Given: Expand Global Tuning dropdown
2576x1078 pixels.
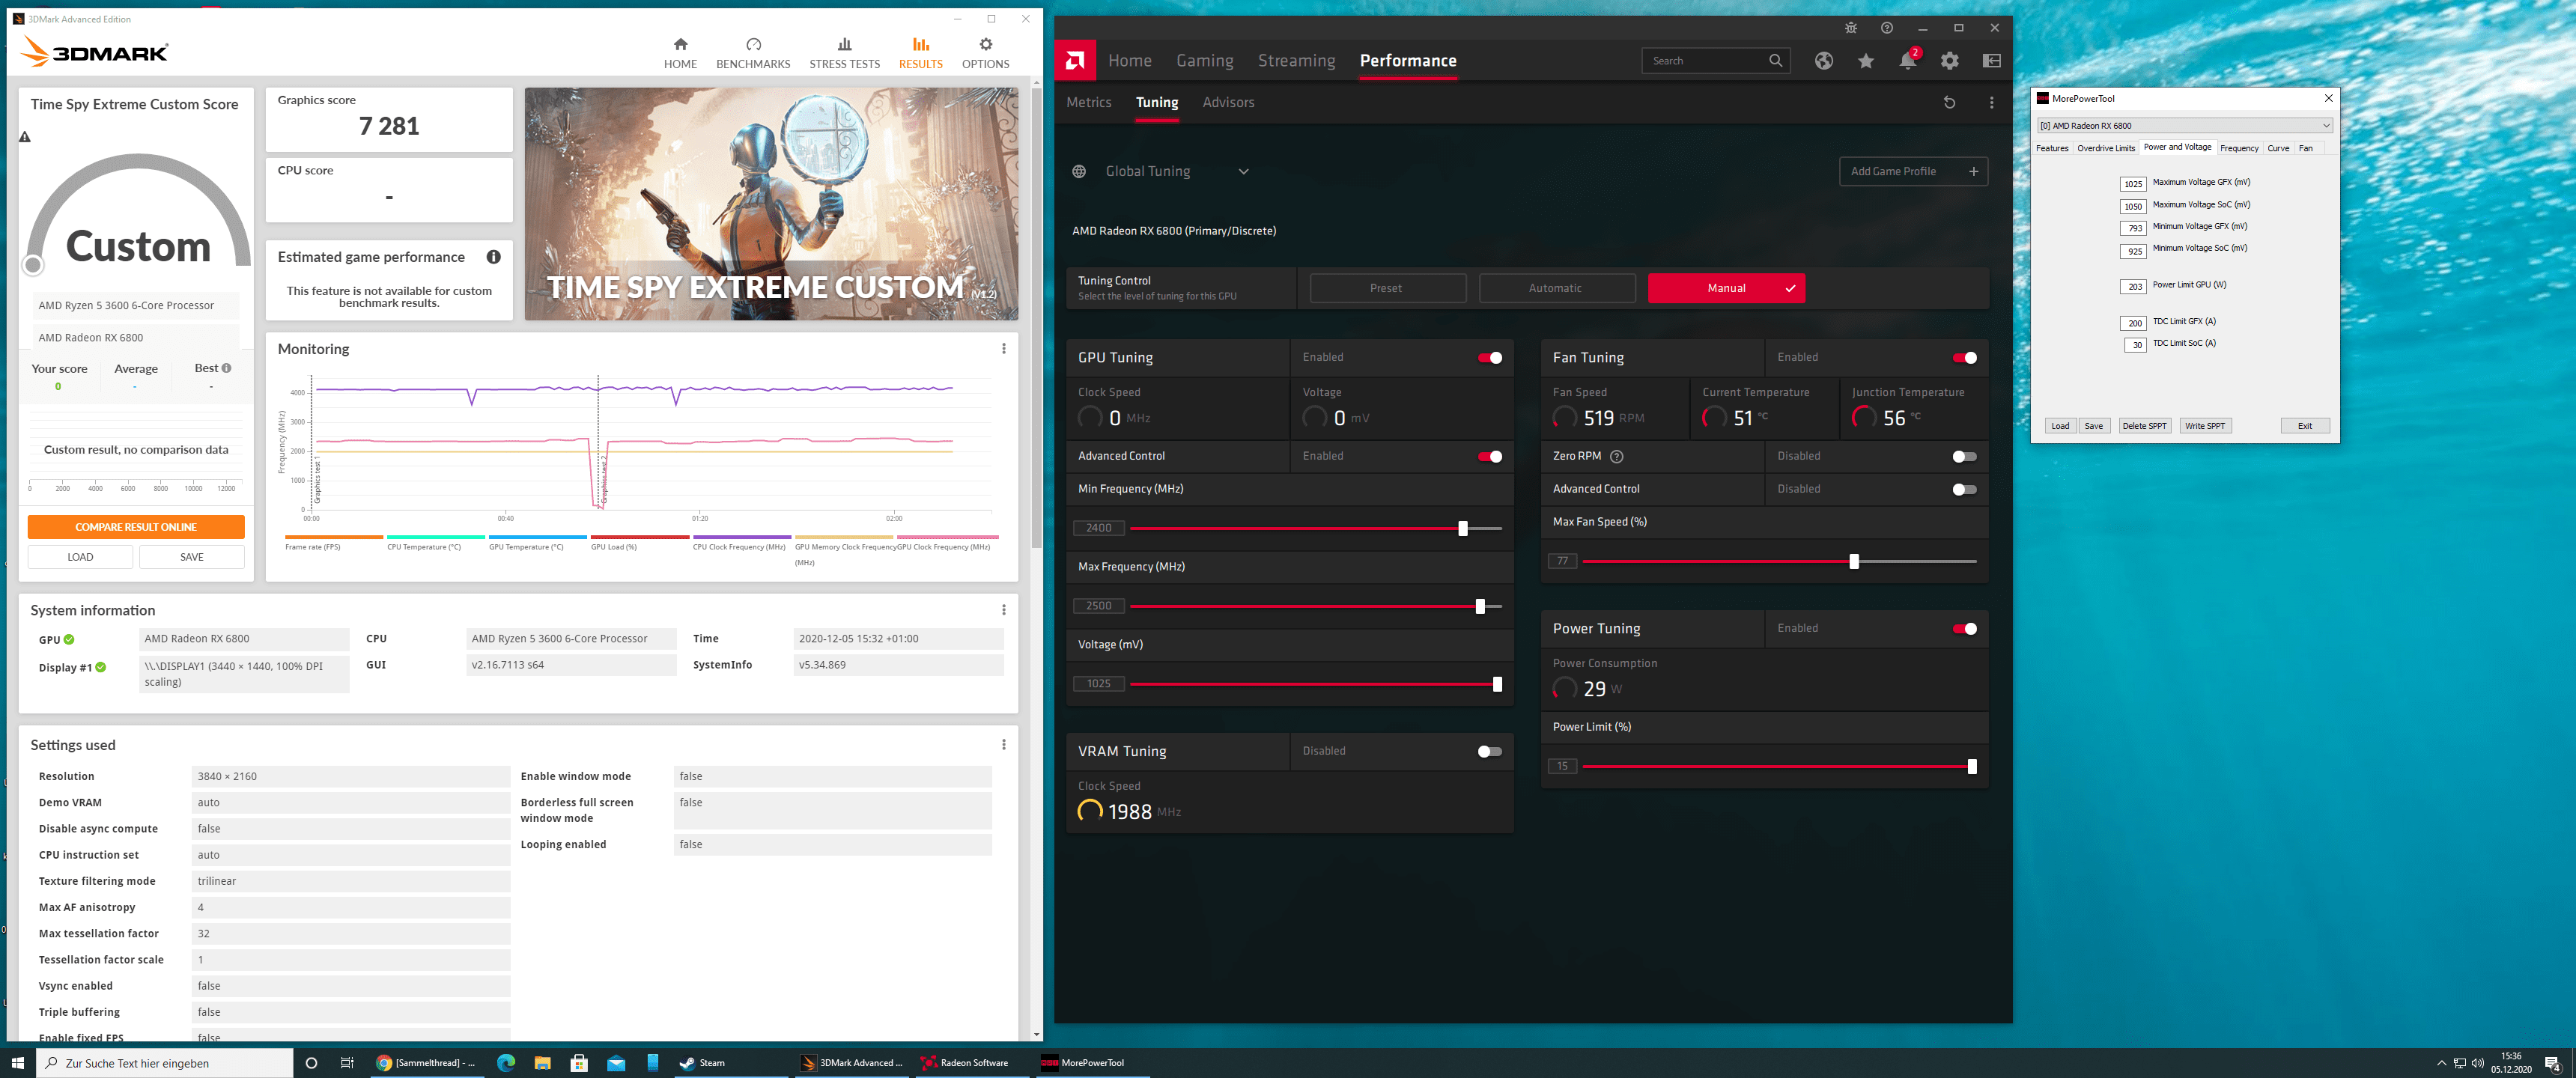Looking at the screenshot, I should [1243, 172].
